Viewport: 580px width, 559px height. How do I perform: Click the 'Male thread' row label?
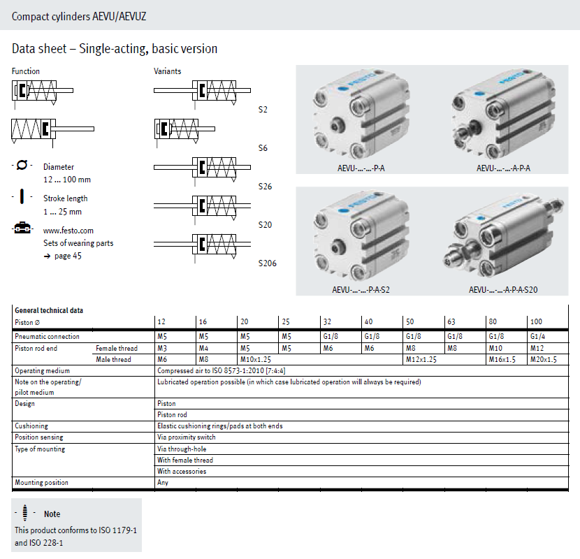[113, 359]
